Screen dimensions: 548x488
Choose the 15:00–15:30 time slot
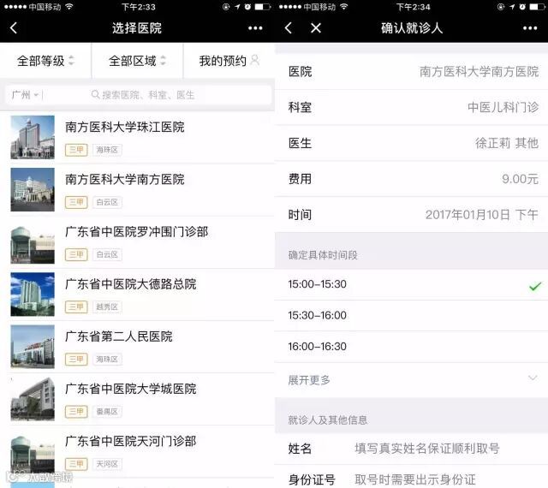[x=411, y=284]
